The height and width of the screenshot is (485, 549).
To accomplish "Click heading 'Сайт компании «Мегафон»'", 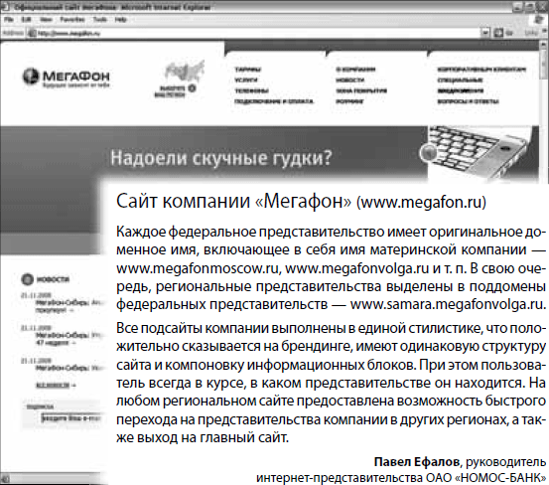I will point(233,202).
